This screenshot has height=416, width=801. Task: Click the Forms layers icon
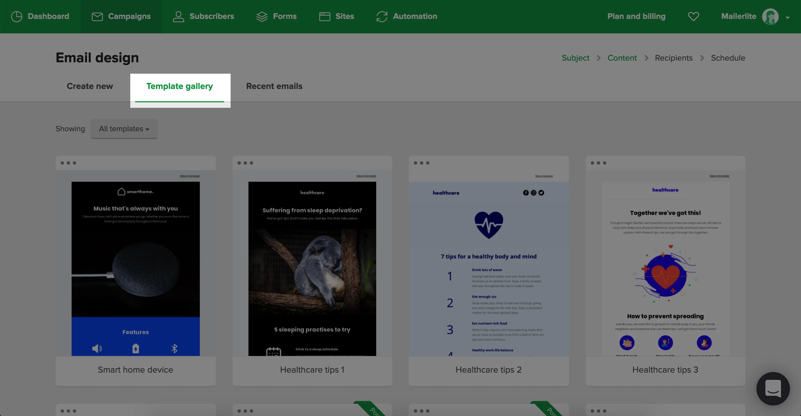262,16
